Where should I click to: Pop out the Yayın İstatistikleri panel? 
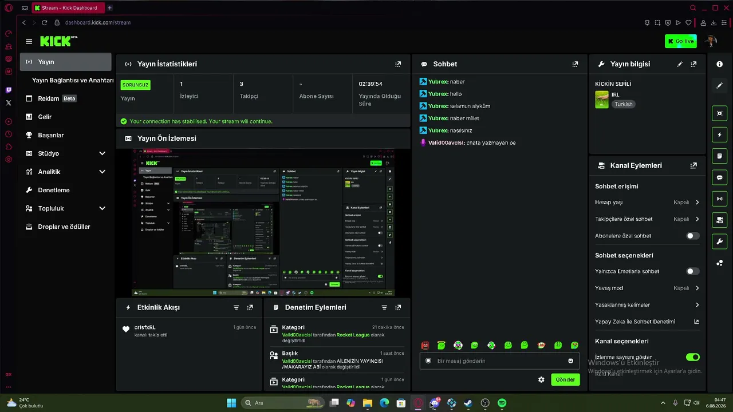coord(398,64)
